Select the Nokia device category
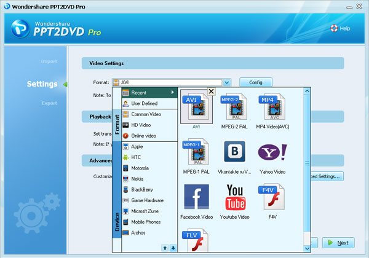 (149, 179)
